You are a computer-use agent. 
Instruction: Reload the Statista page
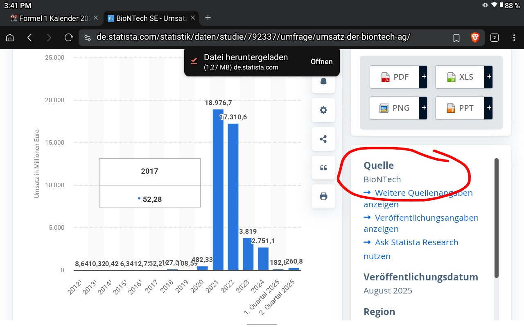(x=69, y=38)
